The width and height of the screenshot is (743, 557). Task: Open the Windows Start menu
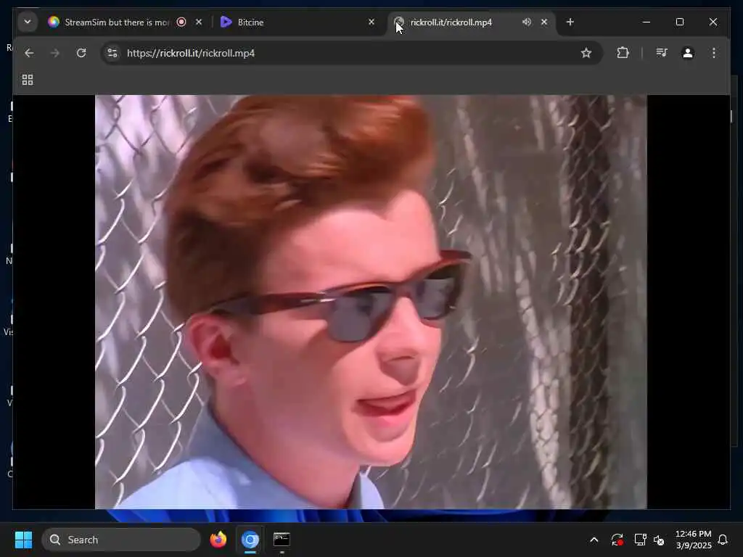coord(23,540)
